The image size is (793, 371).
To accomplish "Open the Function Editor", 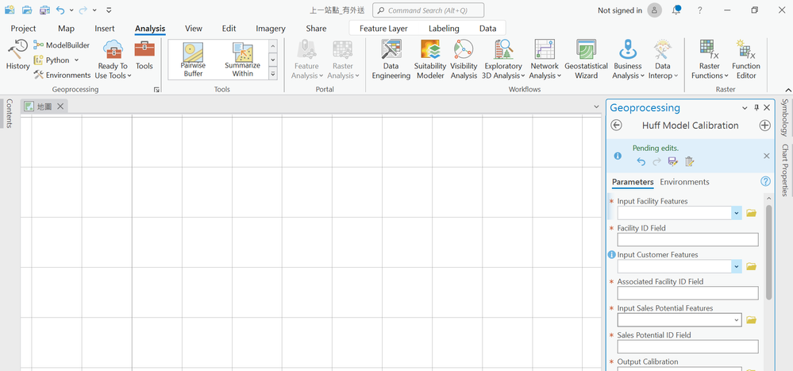I will point(746,60).
